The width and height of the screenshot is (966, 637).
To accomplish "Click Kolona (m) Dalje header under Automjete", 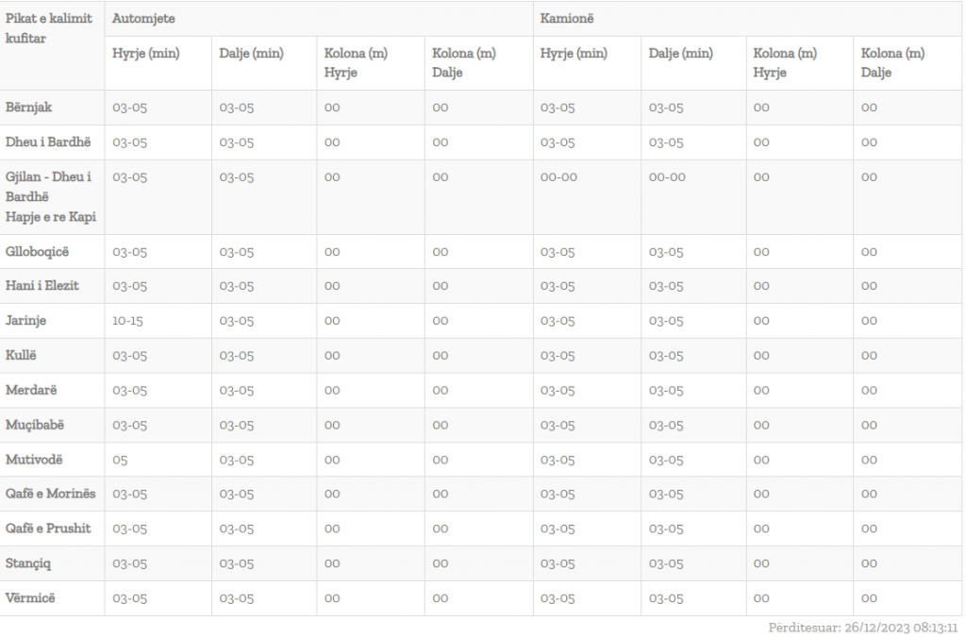I will [x=464, y=63].
